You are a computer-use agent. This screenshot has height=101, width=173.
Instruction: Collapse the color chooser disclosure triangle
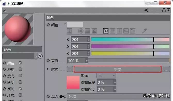point(65,24)
